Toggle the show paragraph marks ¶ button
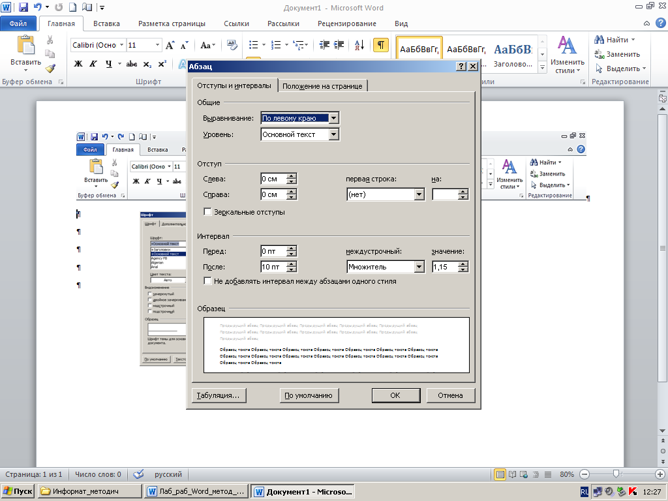This screenshot has height=501, width=668. (x=381, y=45)
